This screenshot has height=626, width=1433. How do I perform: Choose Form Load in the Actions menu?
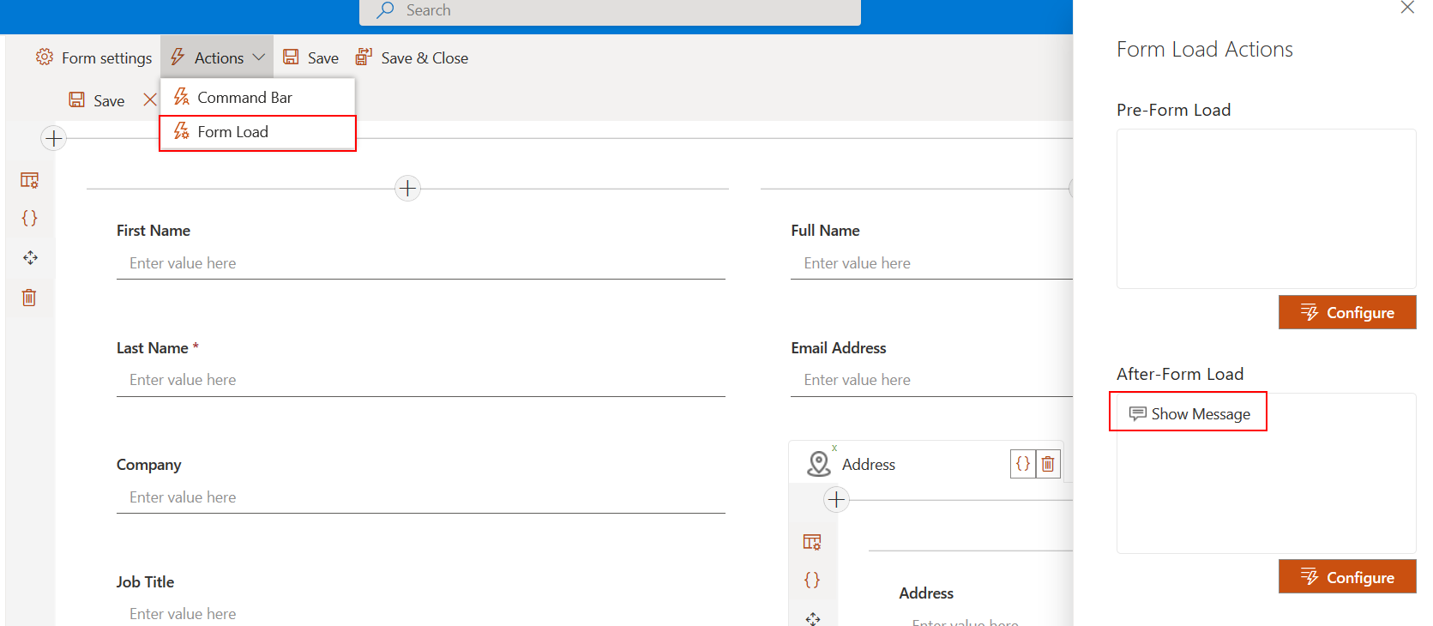click(x=232, y=132)
